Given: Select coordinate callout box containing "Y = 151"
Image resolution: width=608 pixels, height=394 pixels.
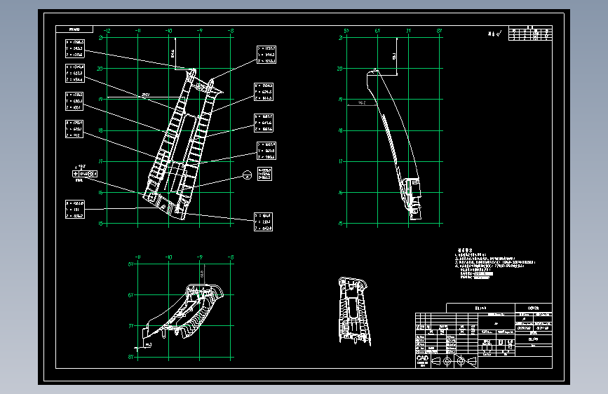Looking at the screenshot, I should [75, 210].
